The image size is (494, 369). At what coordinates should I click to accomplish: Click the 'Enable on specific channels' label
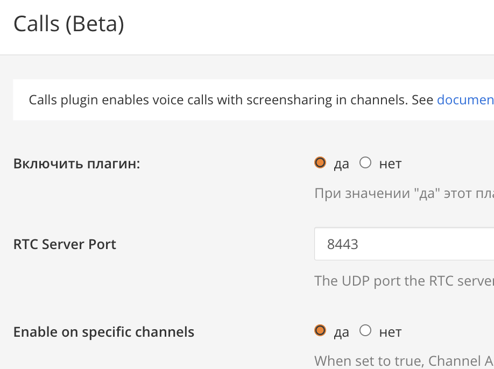(104, 332)
